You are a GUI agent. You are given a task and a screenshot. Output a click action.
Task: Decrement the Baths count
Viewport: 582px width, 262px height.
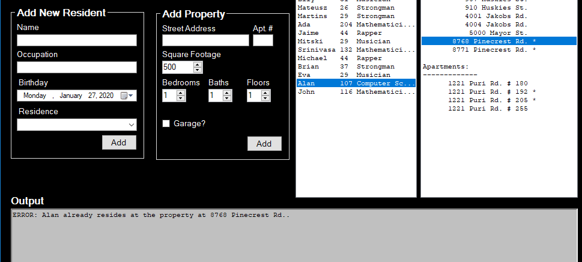pos(227,98)
